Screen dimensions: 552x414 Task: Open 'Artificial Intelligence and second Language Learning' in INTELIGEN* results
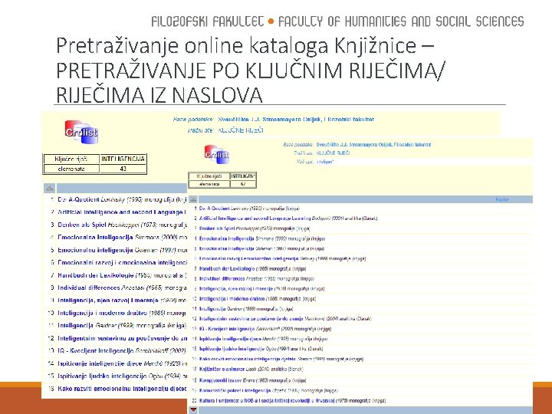[255, 219]
